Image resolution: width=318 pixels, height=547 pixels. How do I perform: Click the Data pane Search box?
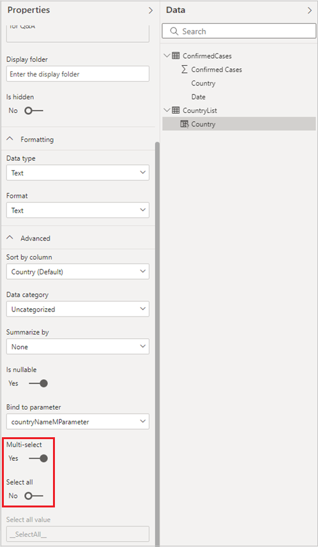[239, 31]
